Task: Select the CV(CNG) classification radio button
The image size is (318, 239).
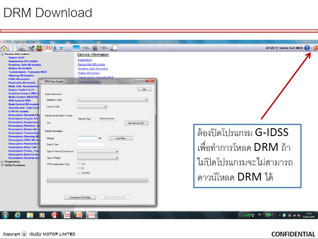Action: (x=79, y=173)
